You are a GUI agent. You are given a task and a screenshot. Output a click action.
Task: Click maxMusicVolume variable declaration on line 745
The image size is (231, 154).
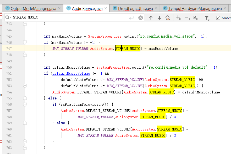[x=67, y=36]
